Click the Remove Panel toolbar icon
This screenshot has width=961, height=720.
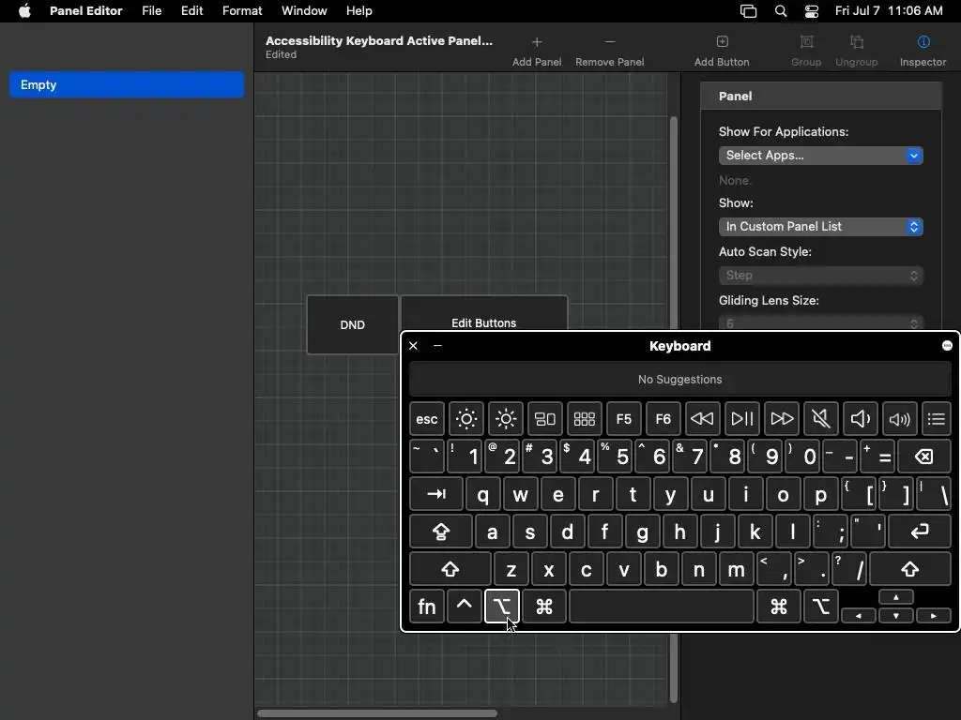610,42
